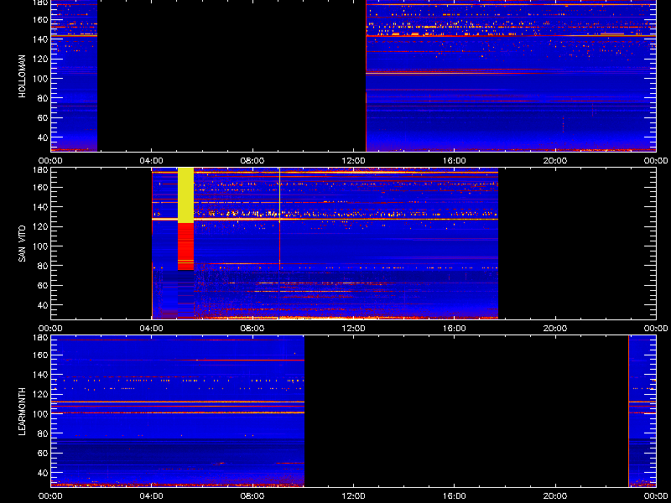The image size is (671, 503).
Task: Select the 140 frequency label on San Vito axis
Action: click(40, 206)
